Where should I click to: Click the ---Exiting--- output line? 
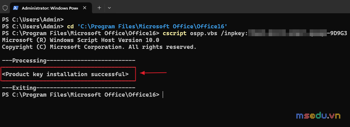pos(69,88)
